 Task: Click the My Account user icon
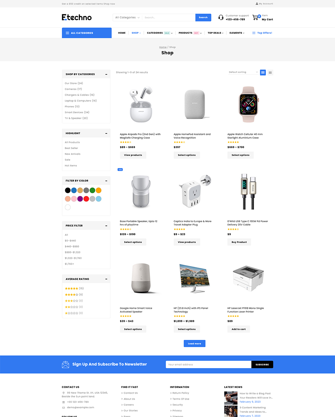click(257, 3)
